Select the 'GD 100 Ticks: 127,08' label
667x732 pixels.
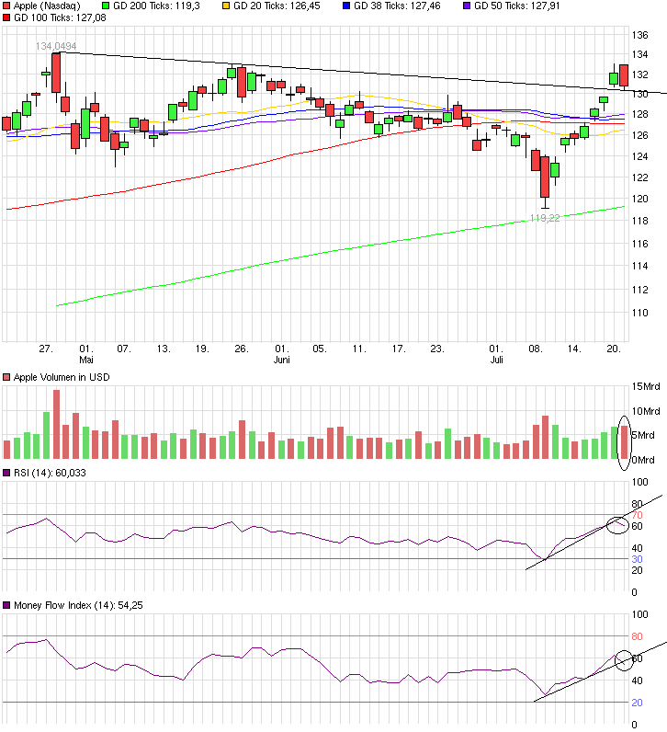(x=60, y=17)
